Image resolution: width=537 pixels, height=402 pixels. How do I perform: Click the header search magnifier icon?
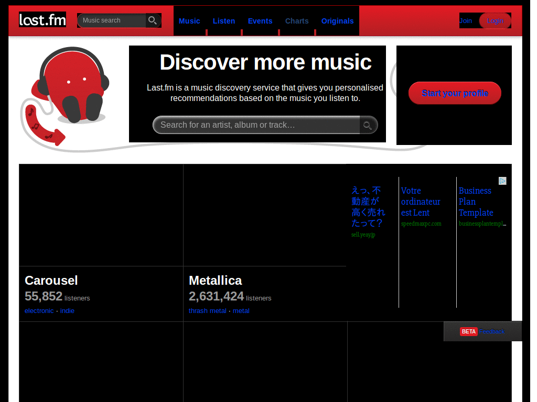(153, 20)
